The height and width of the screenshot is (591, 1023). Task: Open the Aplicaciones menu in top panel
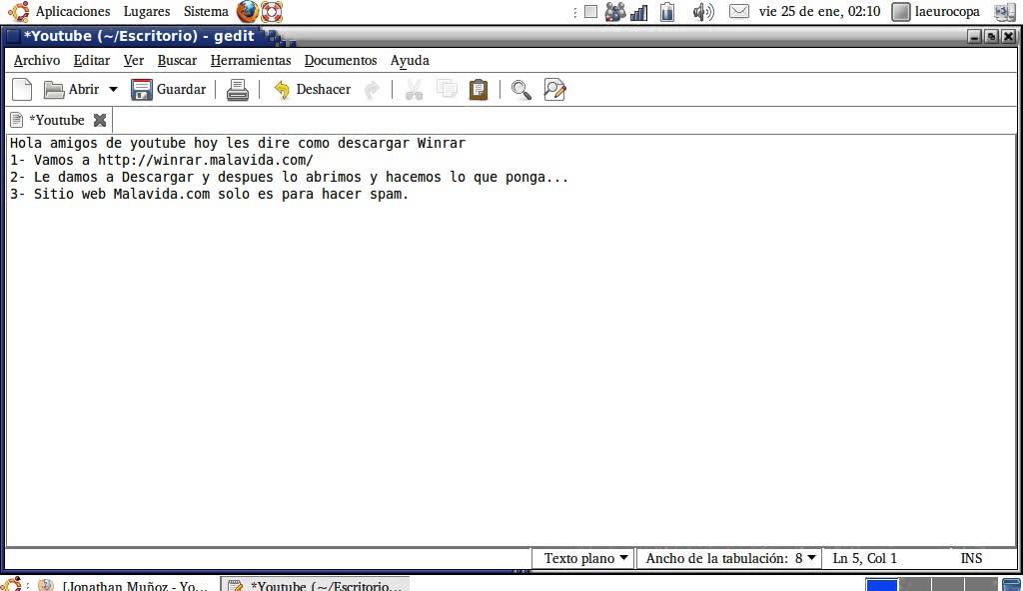72,11
